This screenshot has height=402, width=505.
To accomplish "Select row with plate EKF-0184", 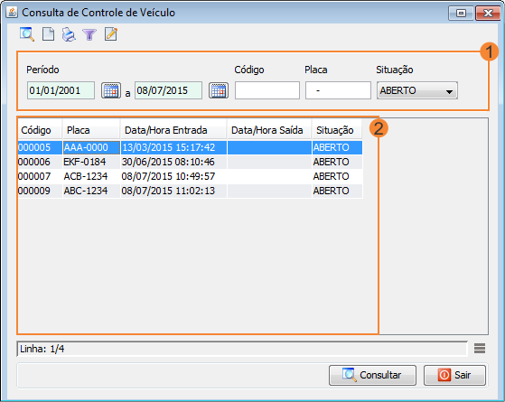I will point(190,162).
